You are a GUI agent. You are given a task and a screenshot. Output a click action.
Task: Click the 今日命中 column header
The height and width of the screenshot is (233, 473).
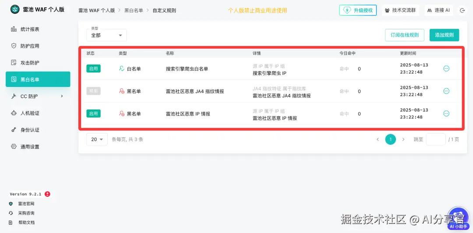pos(347,53)
